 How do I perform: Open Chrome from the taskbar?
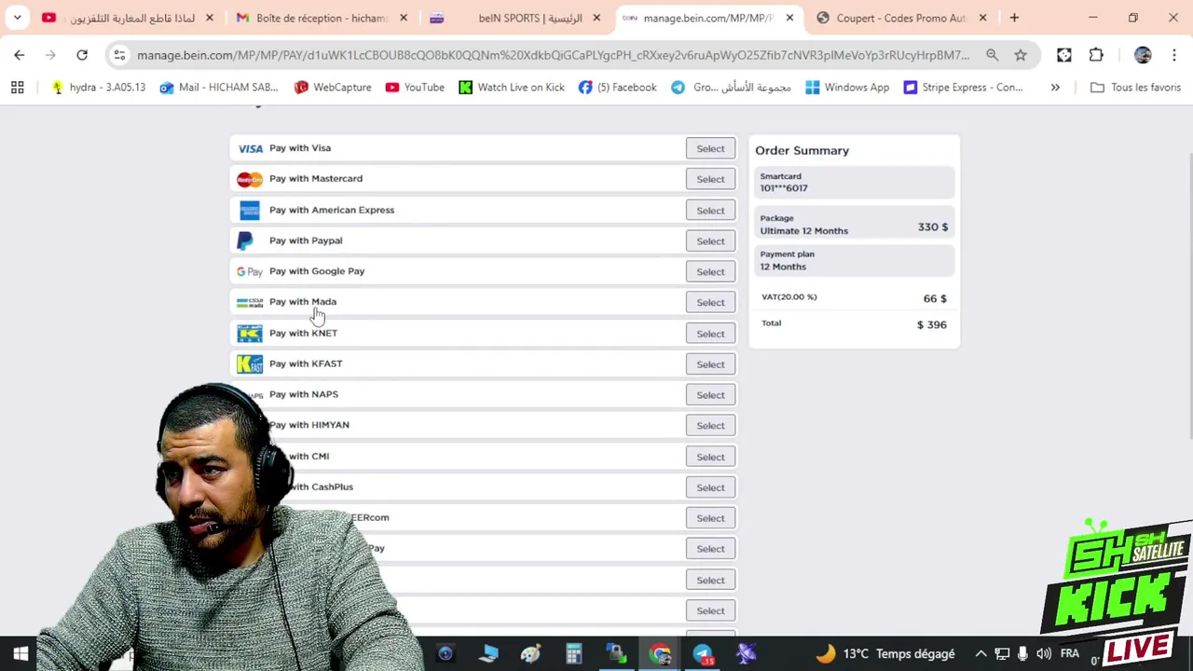[660, 654]
